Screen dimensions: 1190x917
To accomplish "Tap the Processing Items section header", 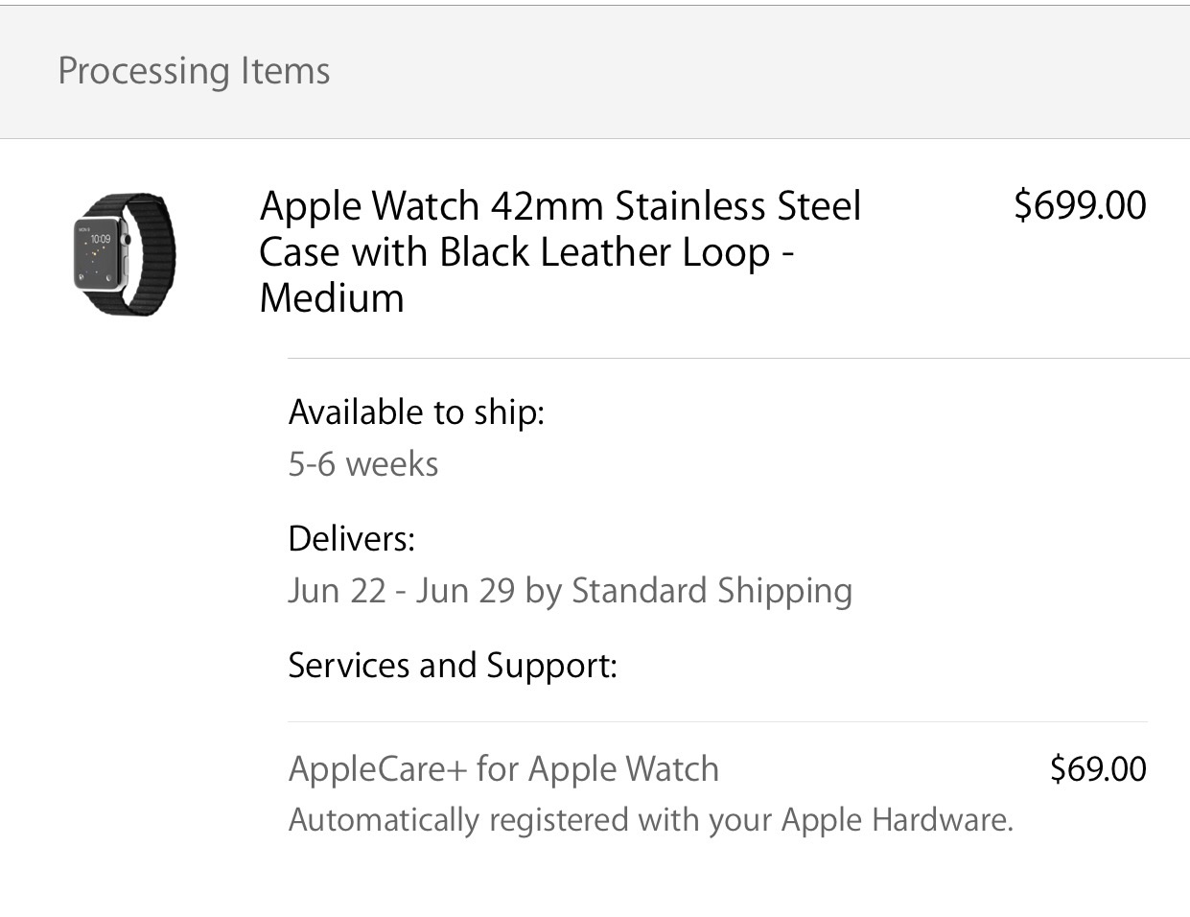I will pos(194,71).
